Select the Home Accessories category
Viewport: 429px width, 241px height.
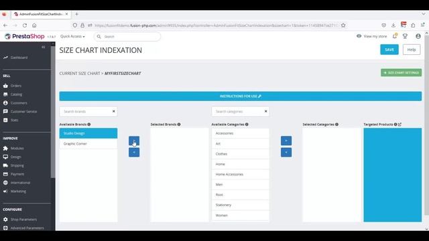(x=241, y=174)
